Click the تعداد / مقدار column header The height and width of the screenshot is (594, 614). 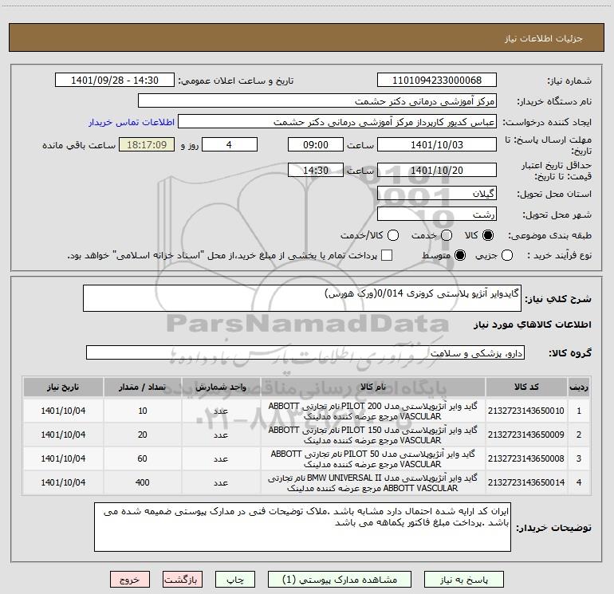pos(143,387)
